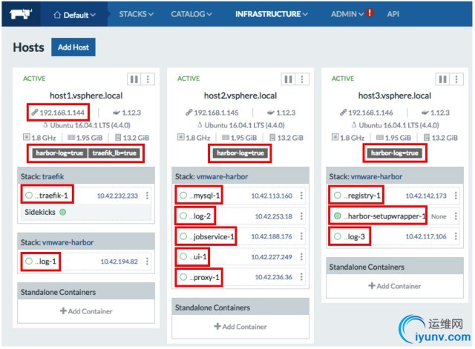Image resolution: width=475 pixels, height=349 pixels.
Task: Pause host3.vsphere.local with its pause button
Action: click(442, 79)
